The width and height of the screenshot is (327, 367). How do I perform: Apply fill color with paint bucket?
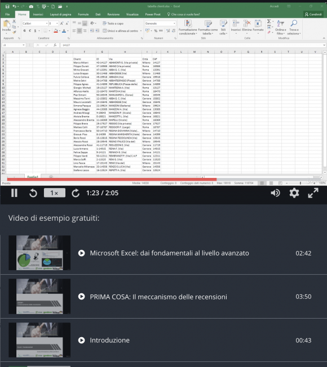56,30
